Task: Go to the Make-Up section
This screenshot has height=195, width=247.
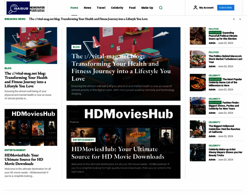Action: pyautogui.click(x=147, y=8)
